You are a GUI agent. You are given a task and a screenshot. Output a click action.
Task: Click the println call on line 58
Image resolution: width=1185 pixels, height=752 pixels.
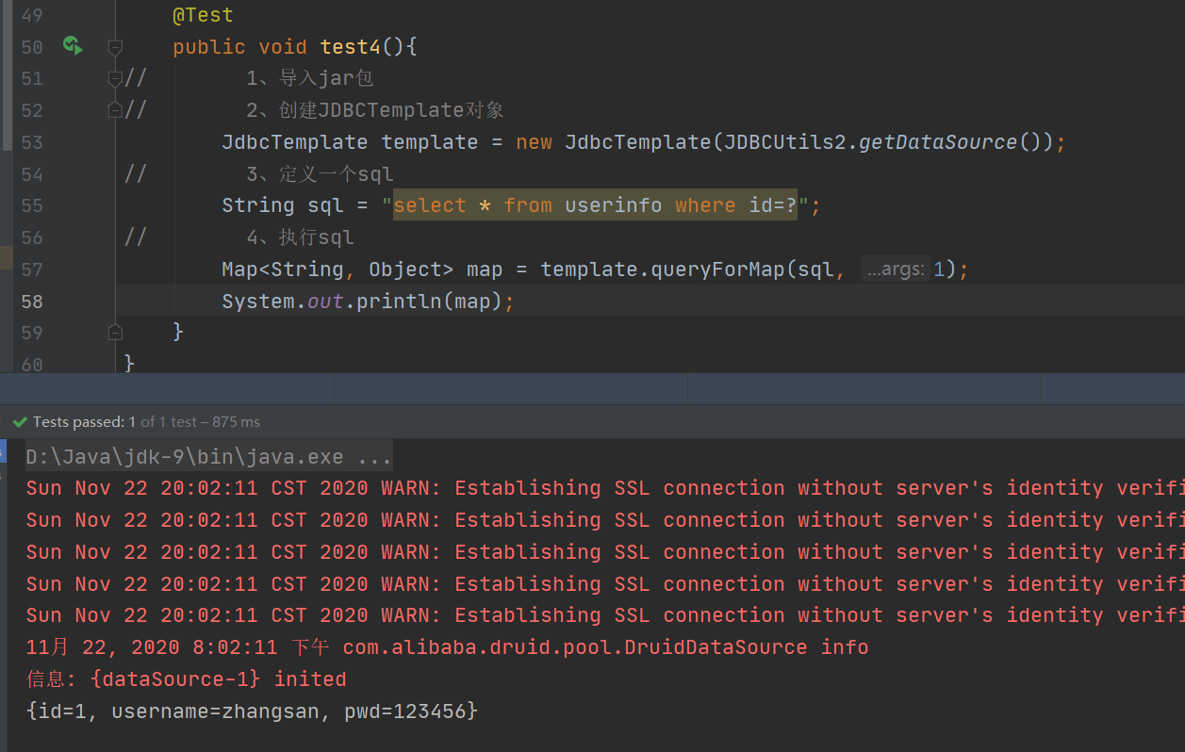[x=400, y=302]
